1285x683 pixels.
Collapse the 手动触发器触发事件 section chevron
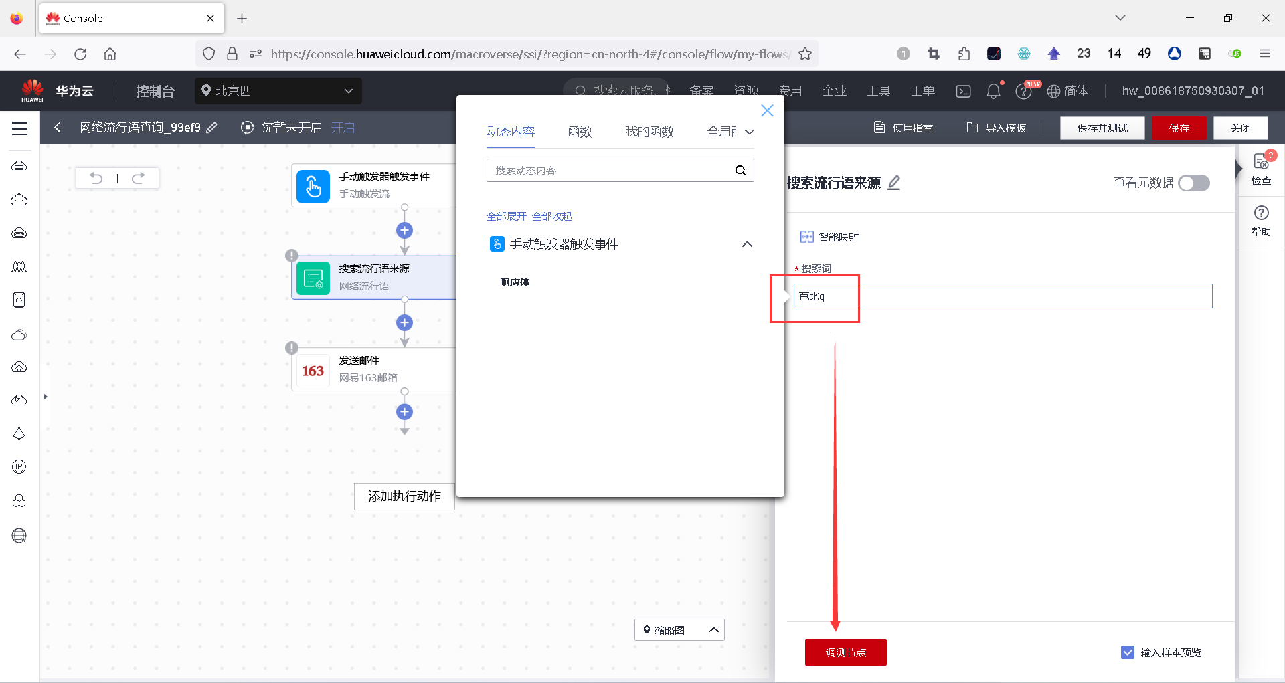pyautogui.click(x=748, y=244)
